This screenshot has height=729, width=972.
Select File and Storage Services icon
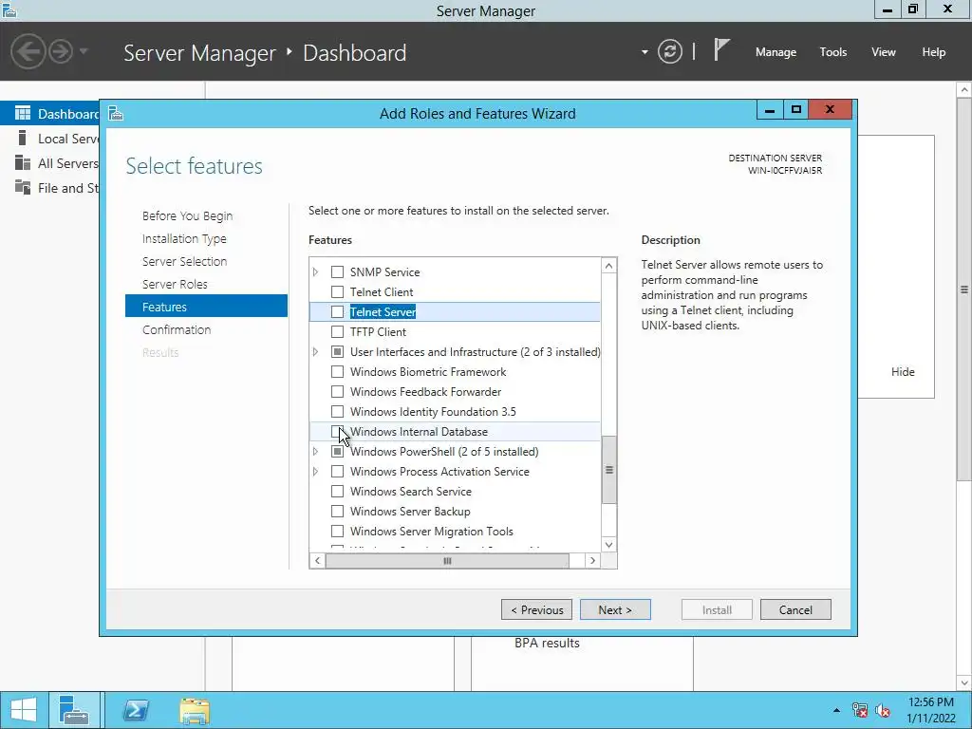click(23, 187)
